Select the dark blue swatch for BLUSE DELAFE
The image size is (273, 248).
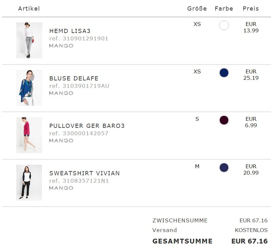[224, 73]
